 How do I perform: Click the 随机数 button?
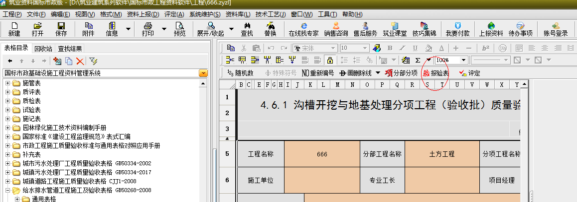click(240, 73)
